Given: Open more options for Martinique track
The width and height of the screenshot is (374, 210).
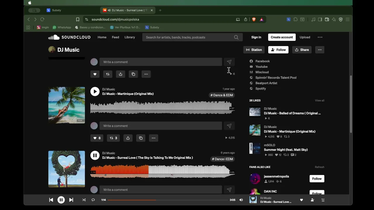Looking at the screenshot, I should pos(154,138).
